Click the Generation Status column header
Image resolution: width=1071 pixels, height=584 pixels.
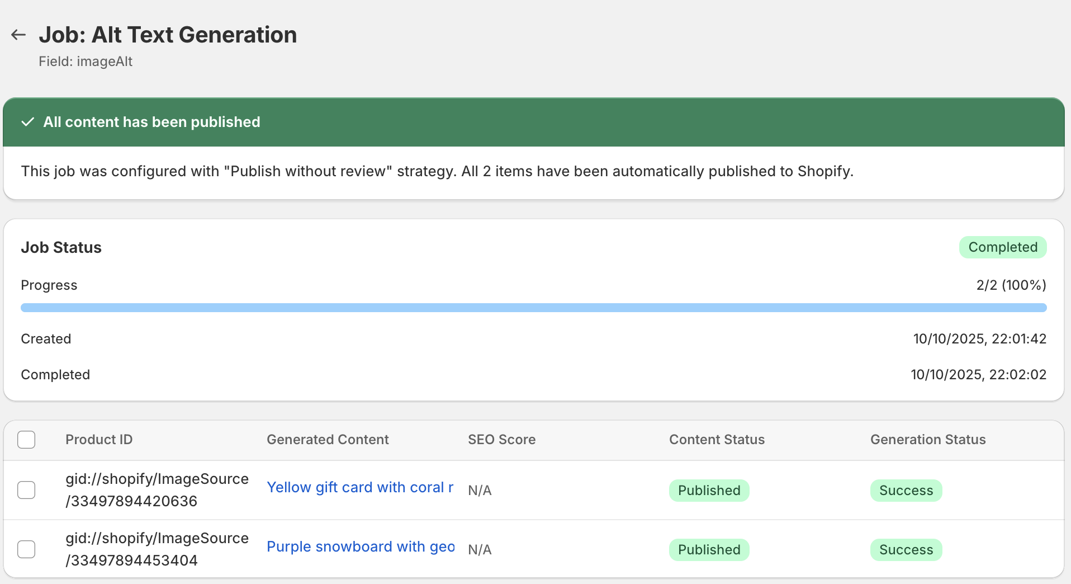point(928,440)
